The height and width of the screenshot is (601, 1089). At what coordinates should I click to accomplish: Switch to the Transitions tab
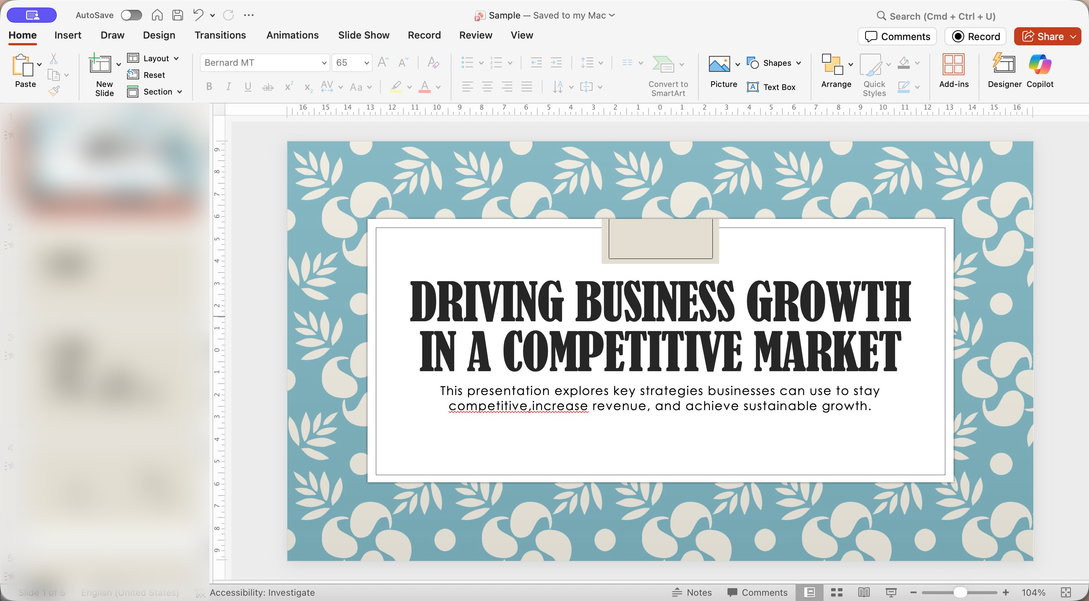(220, 35)
